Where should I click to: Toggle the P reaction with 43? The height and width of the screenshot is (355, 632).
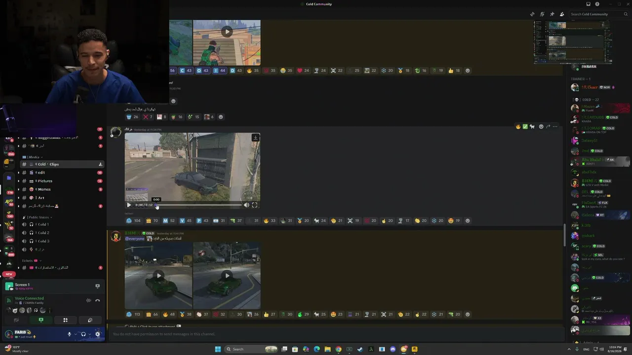[x=202, y=221]
